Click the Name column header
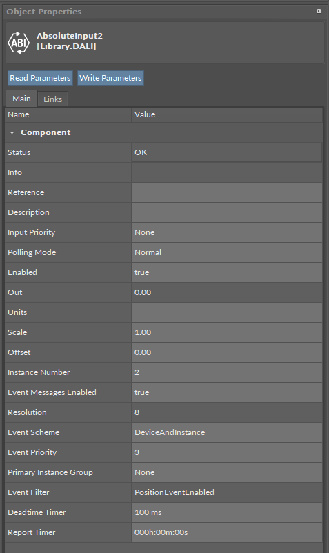 click(x=68, y=114)
